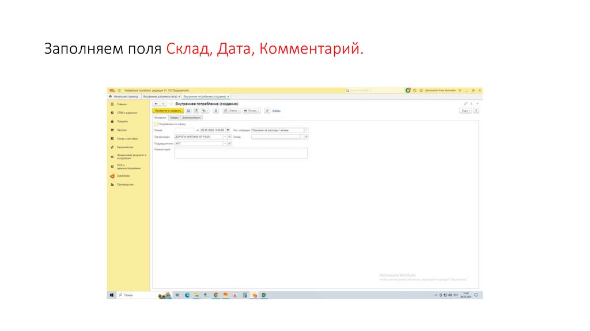Open the notification center in the taskbar
Viewport: 590px width, 331px height.
pyautogui.click(x=476, y=295)
